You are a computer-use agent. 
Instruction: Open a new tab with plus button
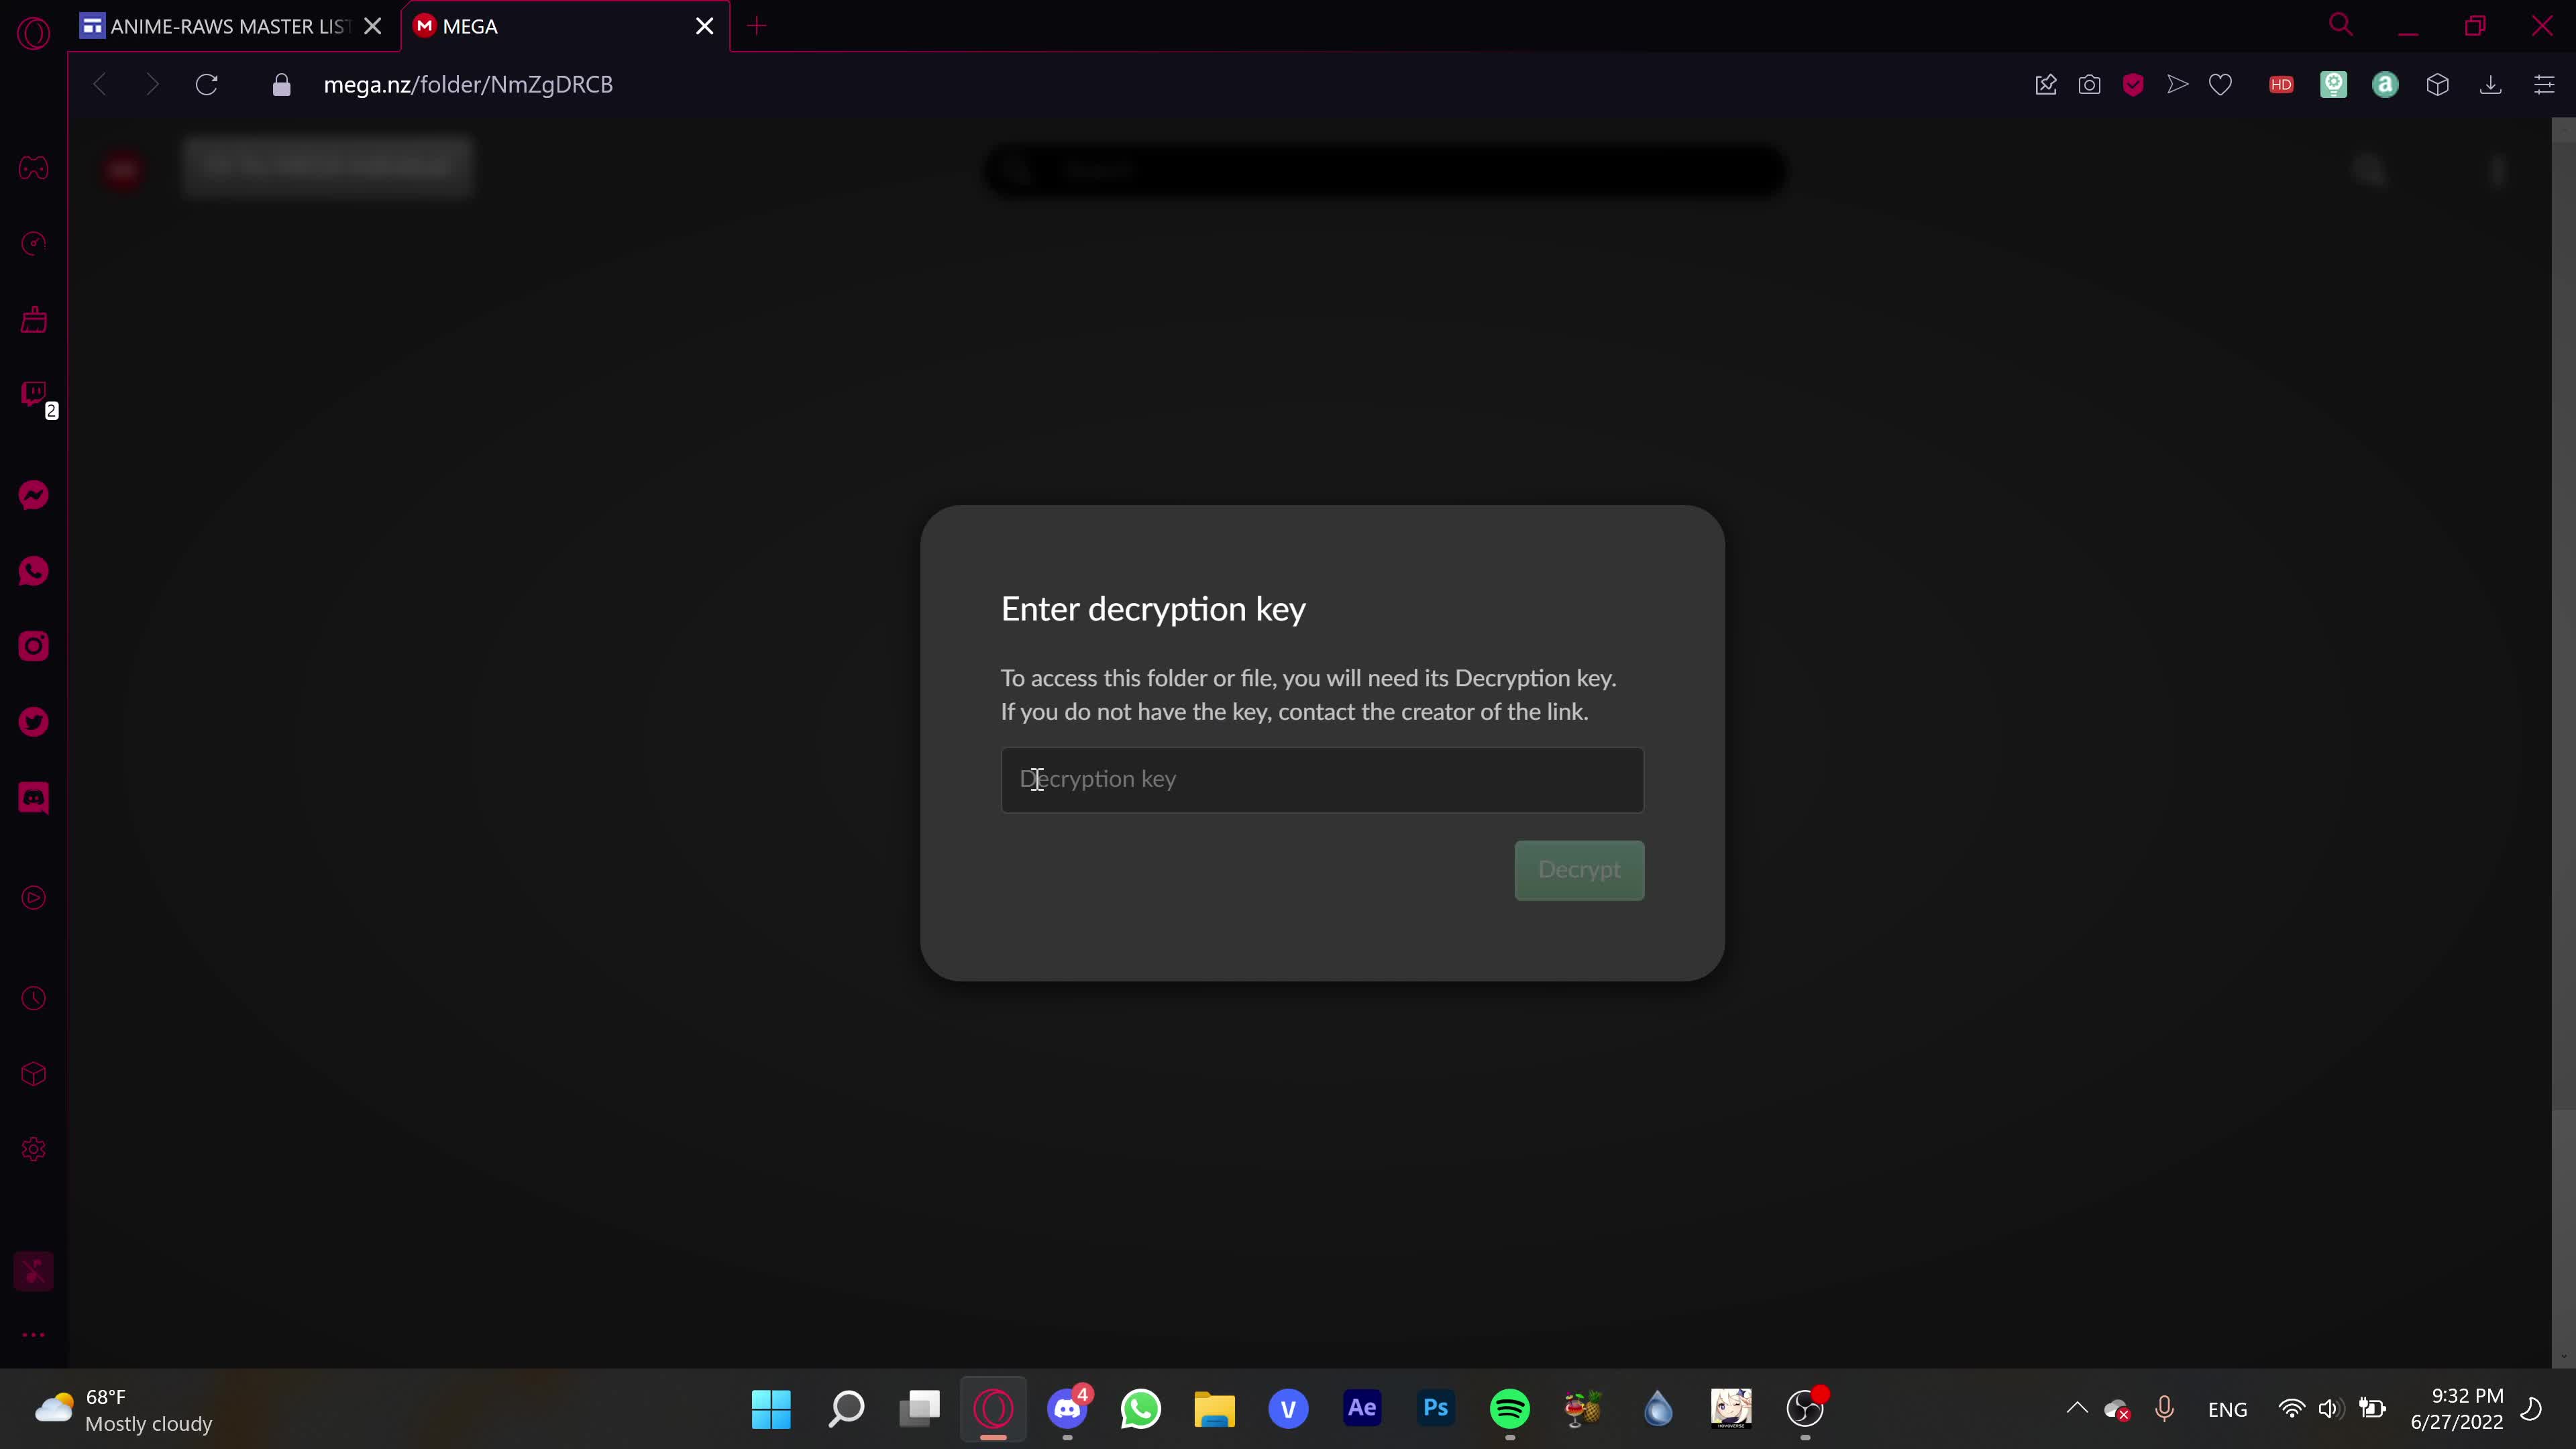757,27
